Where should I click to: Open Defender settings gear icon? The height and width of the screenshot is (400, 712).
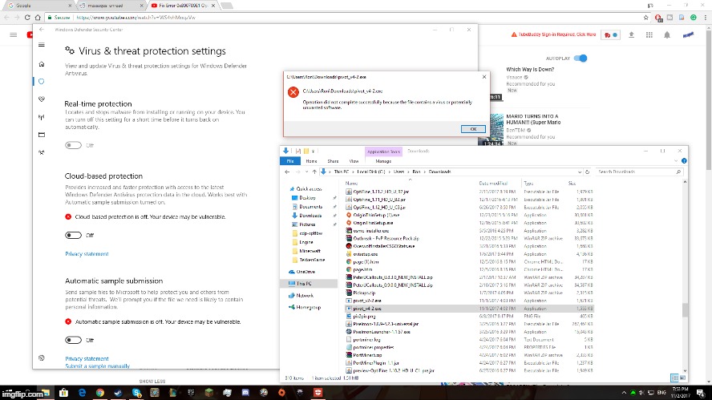42,358
